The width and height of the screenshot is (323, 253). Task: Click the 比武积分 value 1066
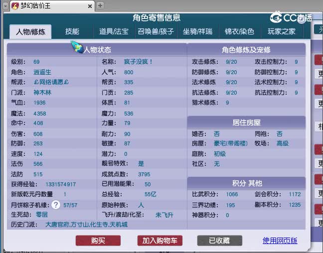coord(232,194)
